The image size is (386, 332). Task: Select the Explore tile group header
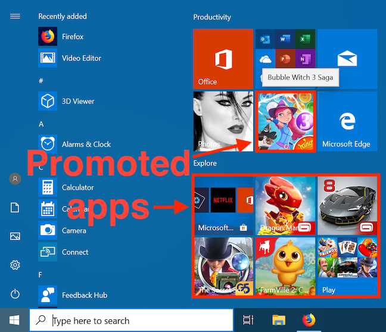(x=205, y=163)
